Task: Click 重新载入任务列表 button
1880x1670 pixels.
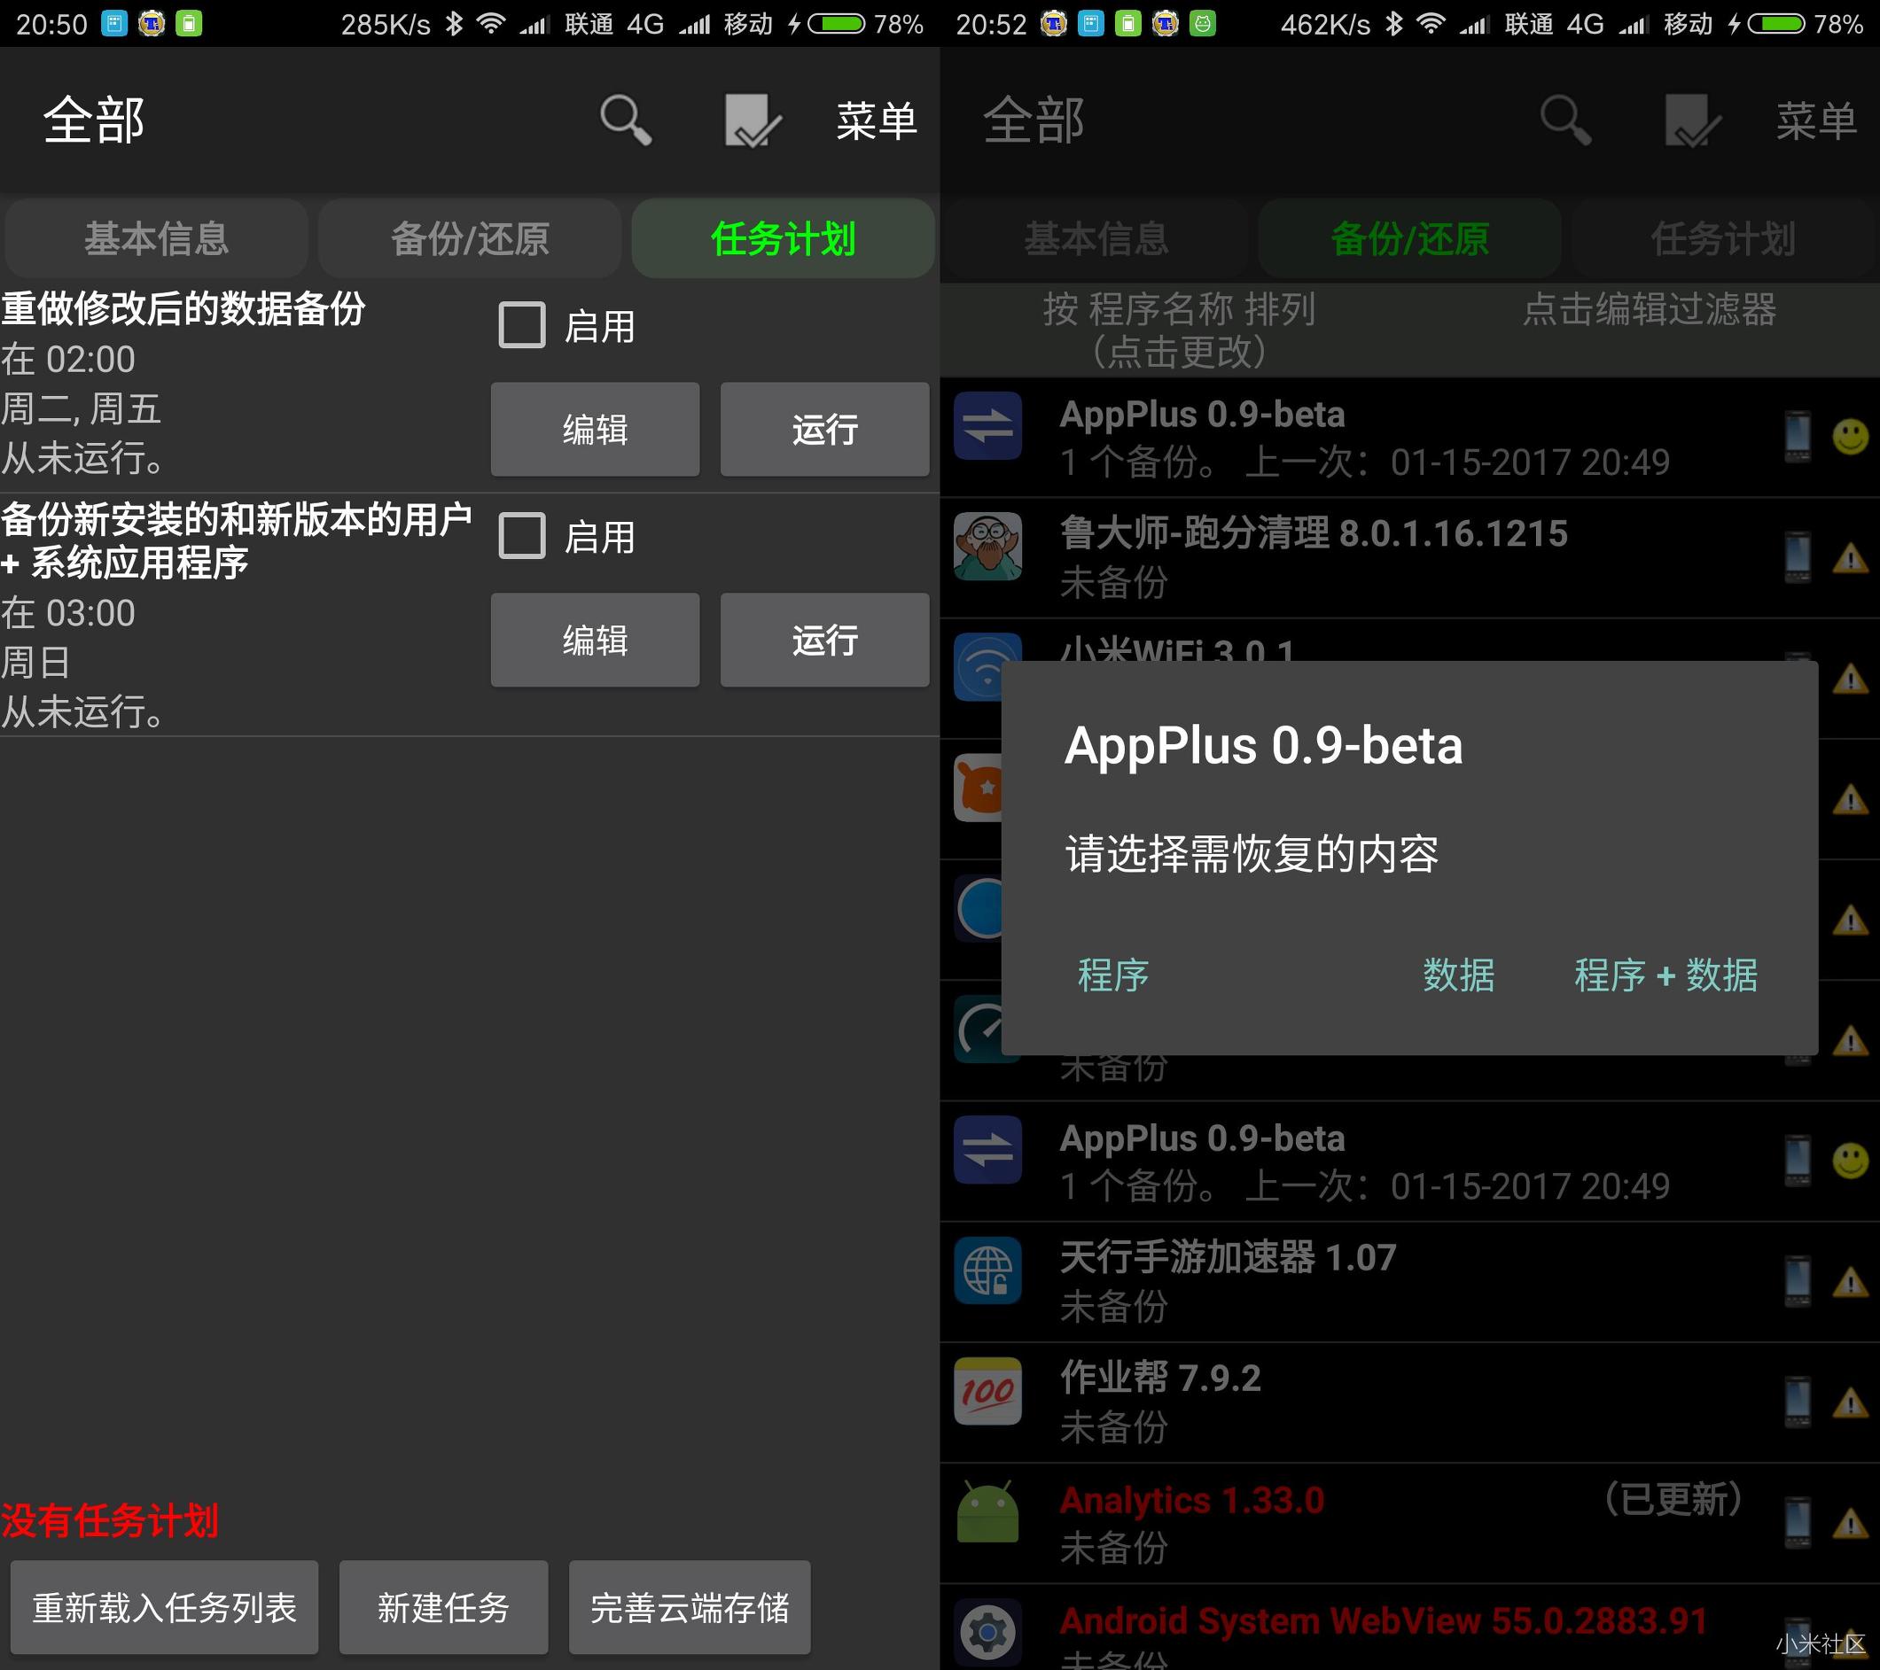Action: coord(165,1606)
